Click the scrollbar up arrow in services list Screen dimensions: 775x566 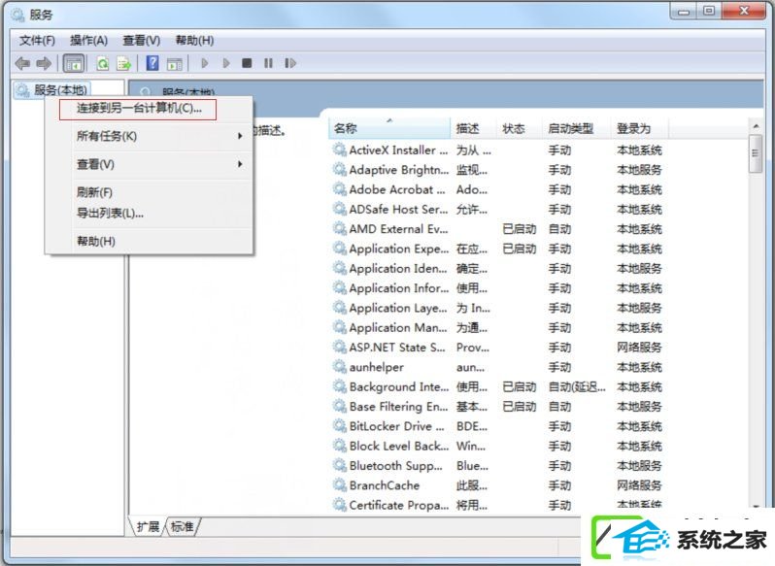[756, 126]
